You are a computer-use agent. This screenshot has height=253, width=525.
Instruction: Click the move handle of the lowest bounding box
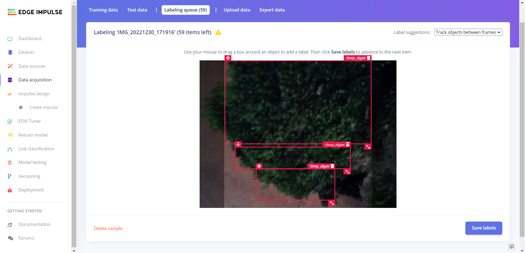[259, 166]
